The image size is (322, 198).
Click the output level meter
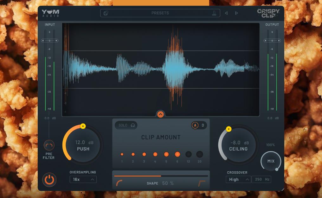[272, 70]
